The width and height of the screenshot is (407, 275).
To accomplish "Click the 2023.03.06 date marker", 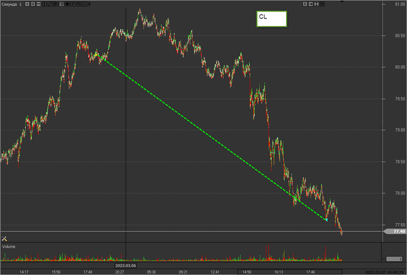I will tap(126, 267).
